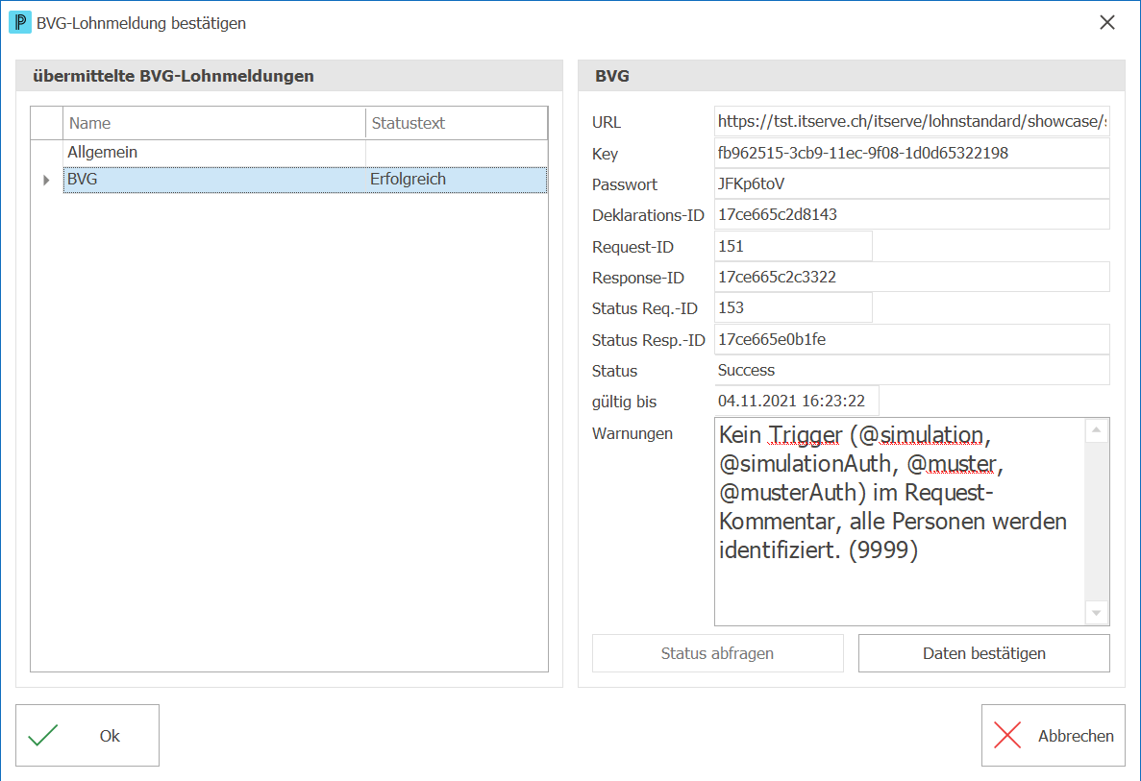1141x781 pixels.
Task: Click the dialog title text in the title bar
Action: point(141,23)
